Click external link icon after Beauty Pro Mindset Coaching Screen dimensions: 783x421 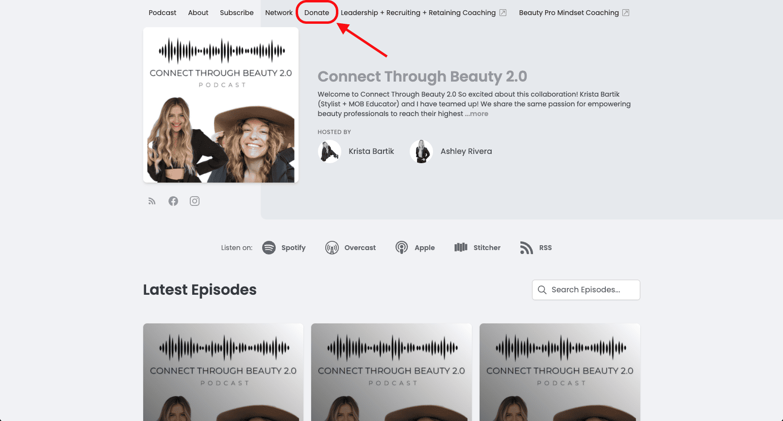(626, 13)
